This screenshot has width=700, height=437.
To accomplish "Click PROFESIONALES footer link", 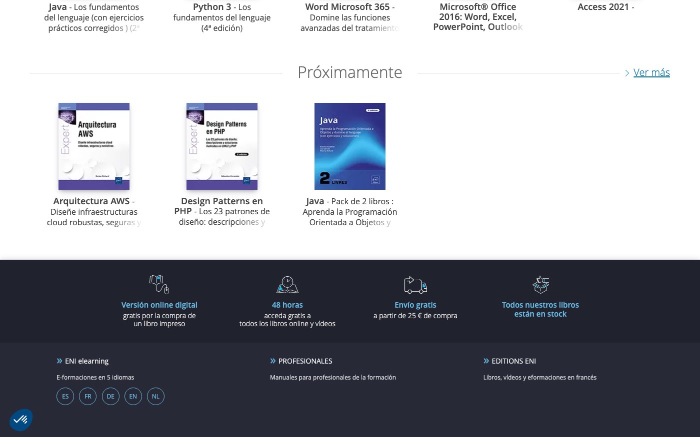I will click(x=305, y=361).
